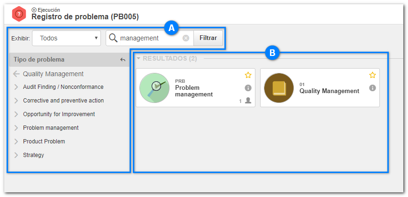Expand the Opportunity for Improvement chevron
The image size is (408, 197).
click(16, 114)
